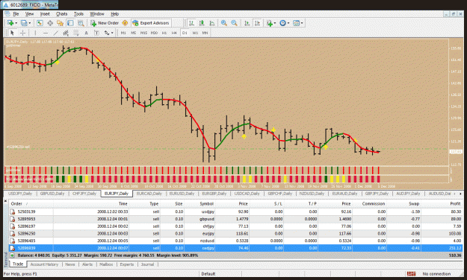Toggle Auto Scroll chart icon
This screenshot has width=467, height=280.
(x=247, y=23)
